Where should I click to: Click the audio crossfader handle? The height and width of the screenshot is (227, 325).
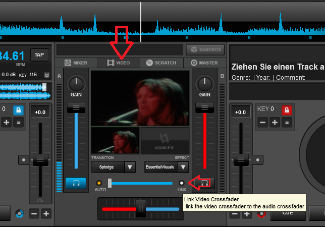tap(141, 209)
